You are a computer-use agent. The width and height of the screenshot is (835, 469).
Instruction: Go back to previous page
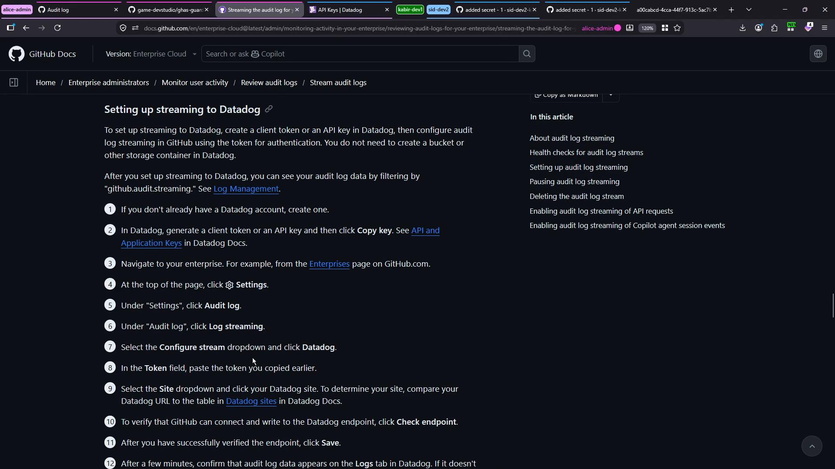[x=26, y=28]
